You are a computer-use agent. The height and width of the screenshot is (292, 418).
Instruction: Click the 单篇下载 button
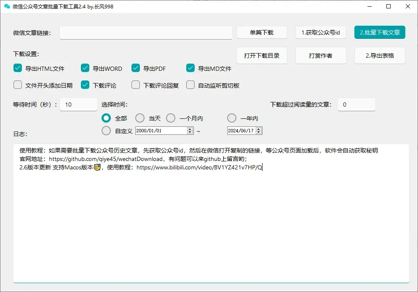pos(262,32)
